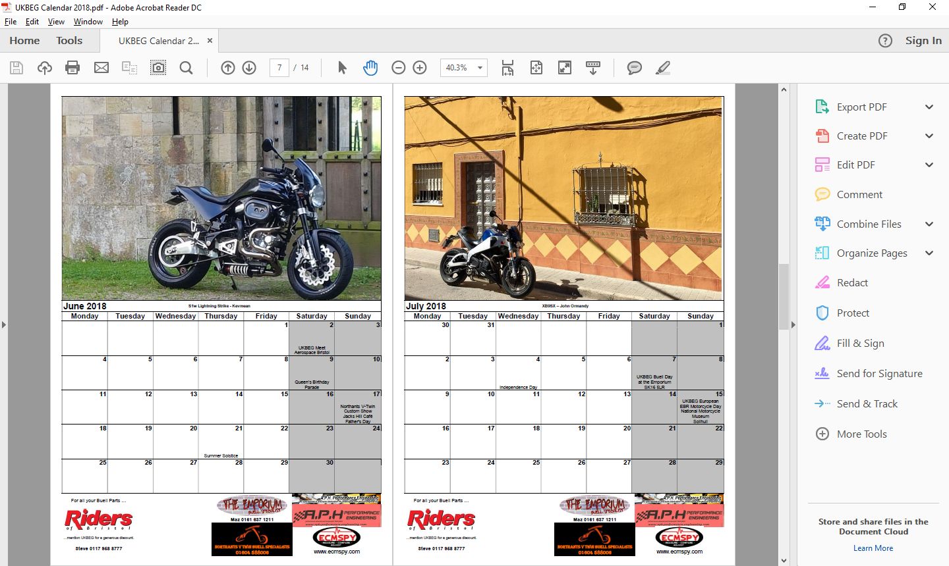Open the Find text magnifier
This screenshot has width=949, height=566.
tap(187, 68)
